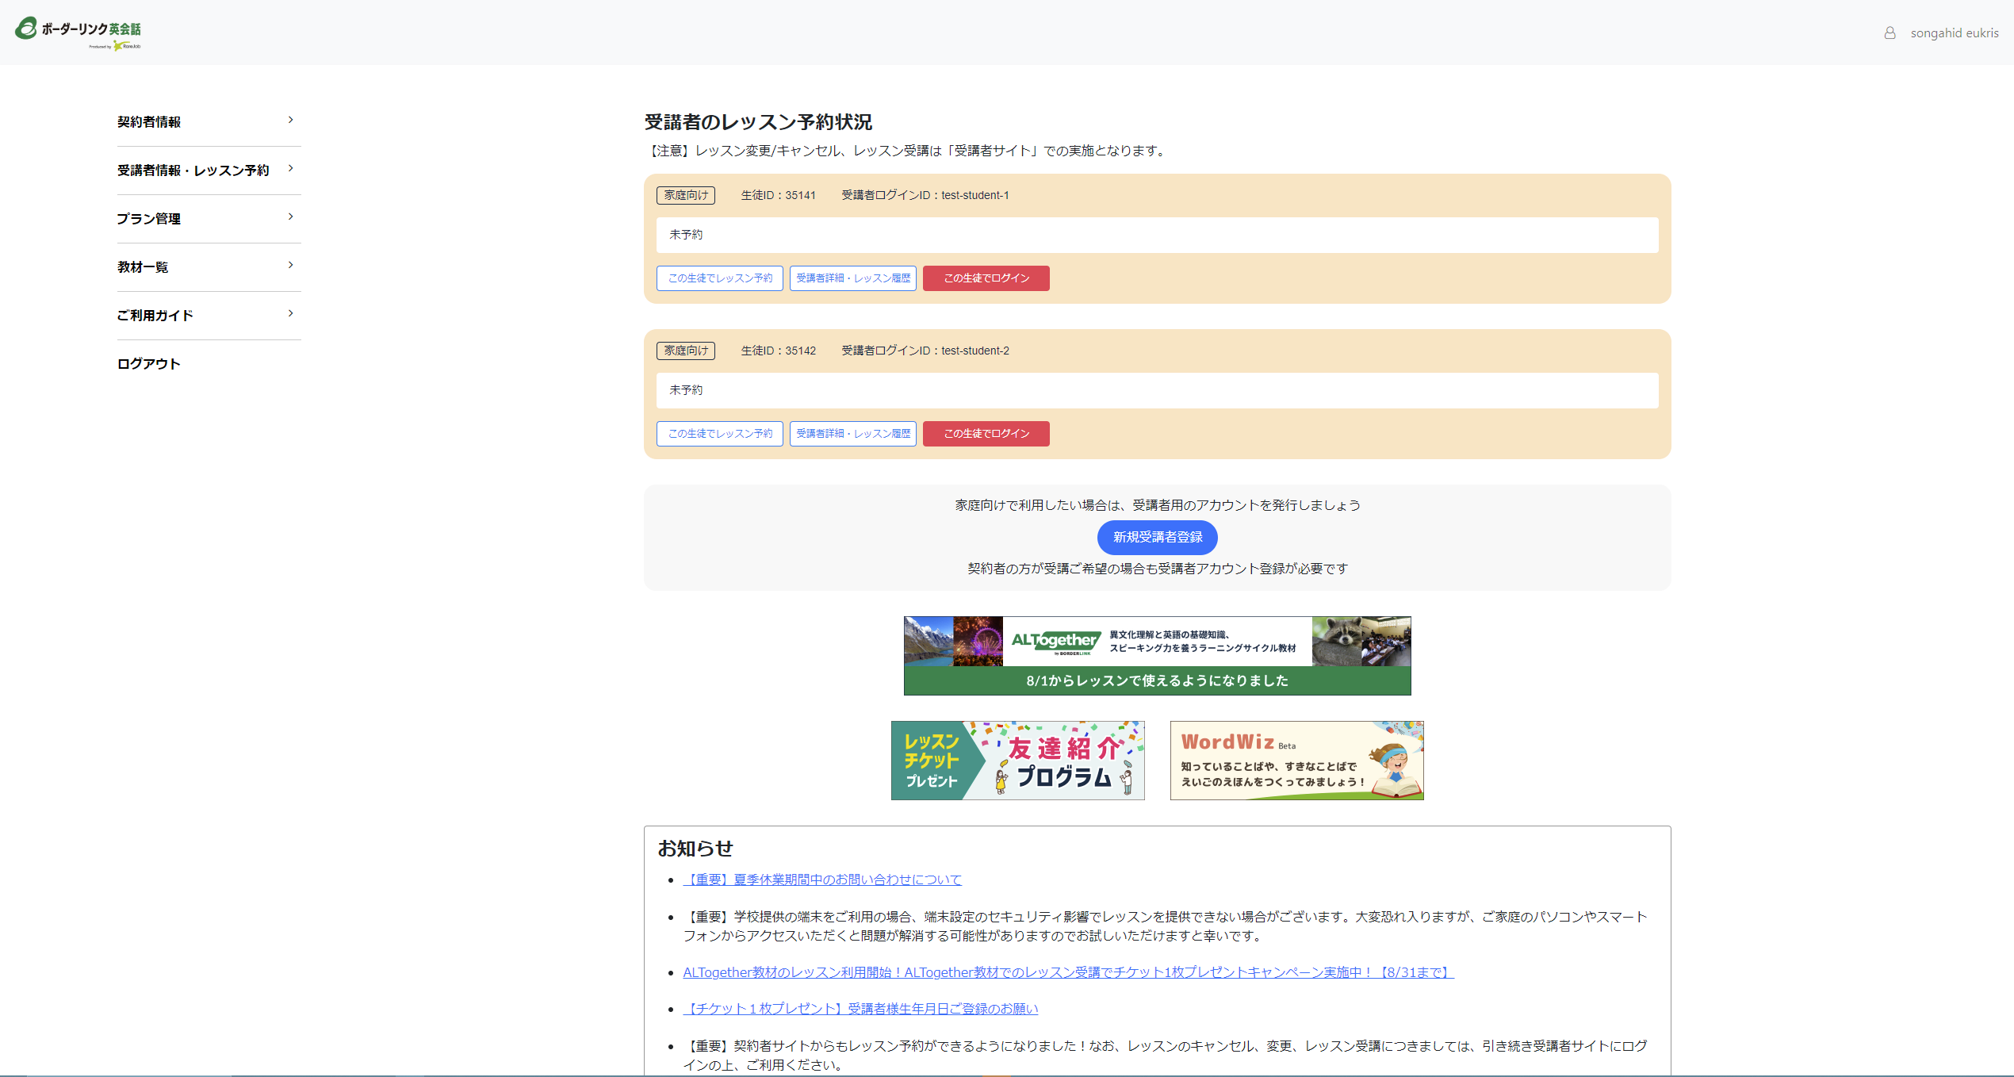Book lesson for student test-student-2
2014x1077 pixels.
719,434
